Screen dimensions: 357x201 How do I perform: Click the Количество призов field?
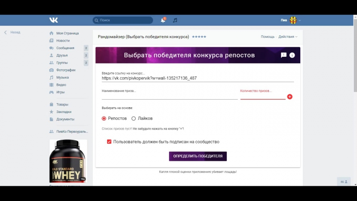(263, 96)
